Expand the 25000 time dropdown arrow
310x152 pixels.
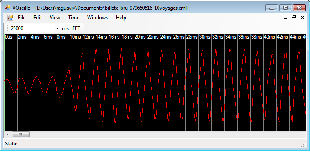57,28
